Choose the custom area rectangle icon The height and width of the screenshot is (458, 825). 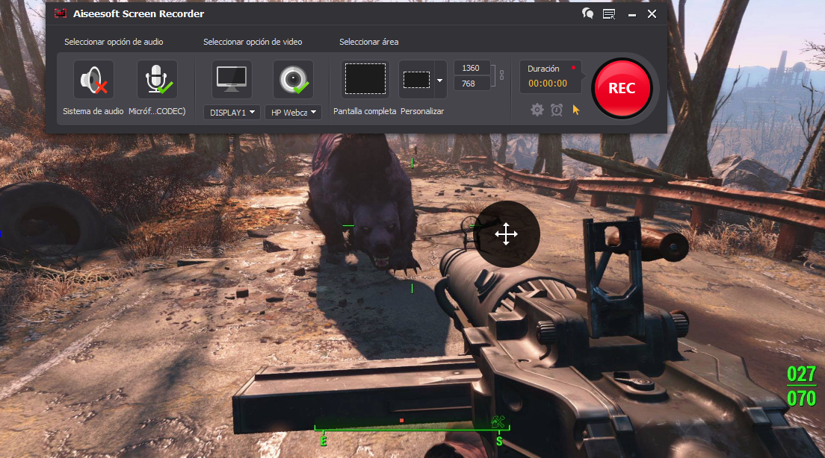click(x=417, y=80)
